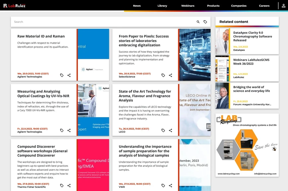This screenshot has height=191, width=288.
Task: Click the VWR webinar thumbnail image
Action: click(195, 165)
